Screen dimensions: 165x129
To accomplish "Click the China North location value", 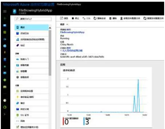I will pyautogui.click(x=67, y=45).
